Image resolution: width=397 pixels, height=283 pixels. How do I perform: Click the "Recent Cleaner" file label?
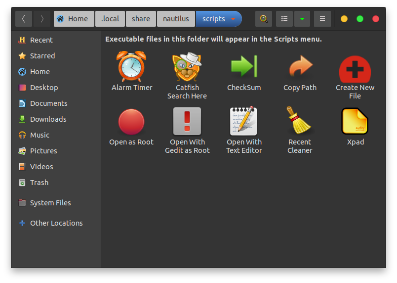(x=300, y=146)
